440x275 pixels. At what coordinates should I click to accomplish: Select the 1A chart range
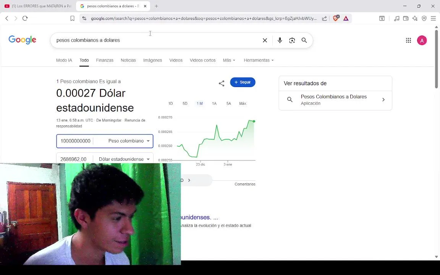click(x=214, y=104)
